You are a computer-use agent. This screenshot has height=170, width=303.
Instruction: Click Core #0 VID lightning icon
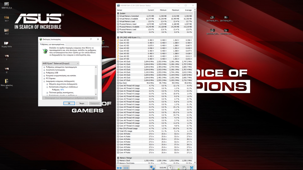tap(118, 40)
